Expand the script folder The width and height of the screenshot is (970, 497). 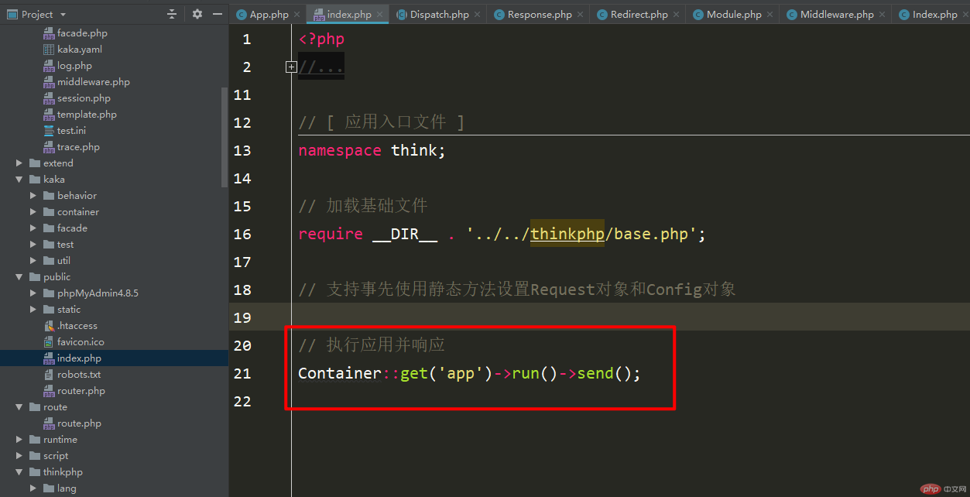19,456
